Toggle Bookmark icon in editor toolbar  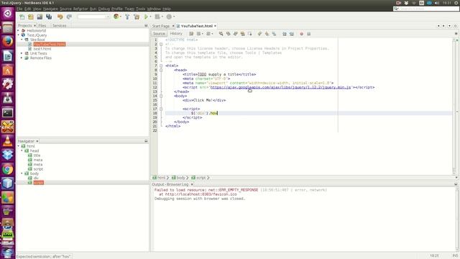coord(274,34)
